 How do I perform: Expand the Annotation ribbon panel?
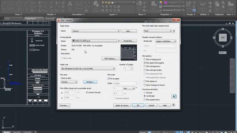[x=78, y=14]
